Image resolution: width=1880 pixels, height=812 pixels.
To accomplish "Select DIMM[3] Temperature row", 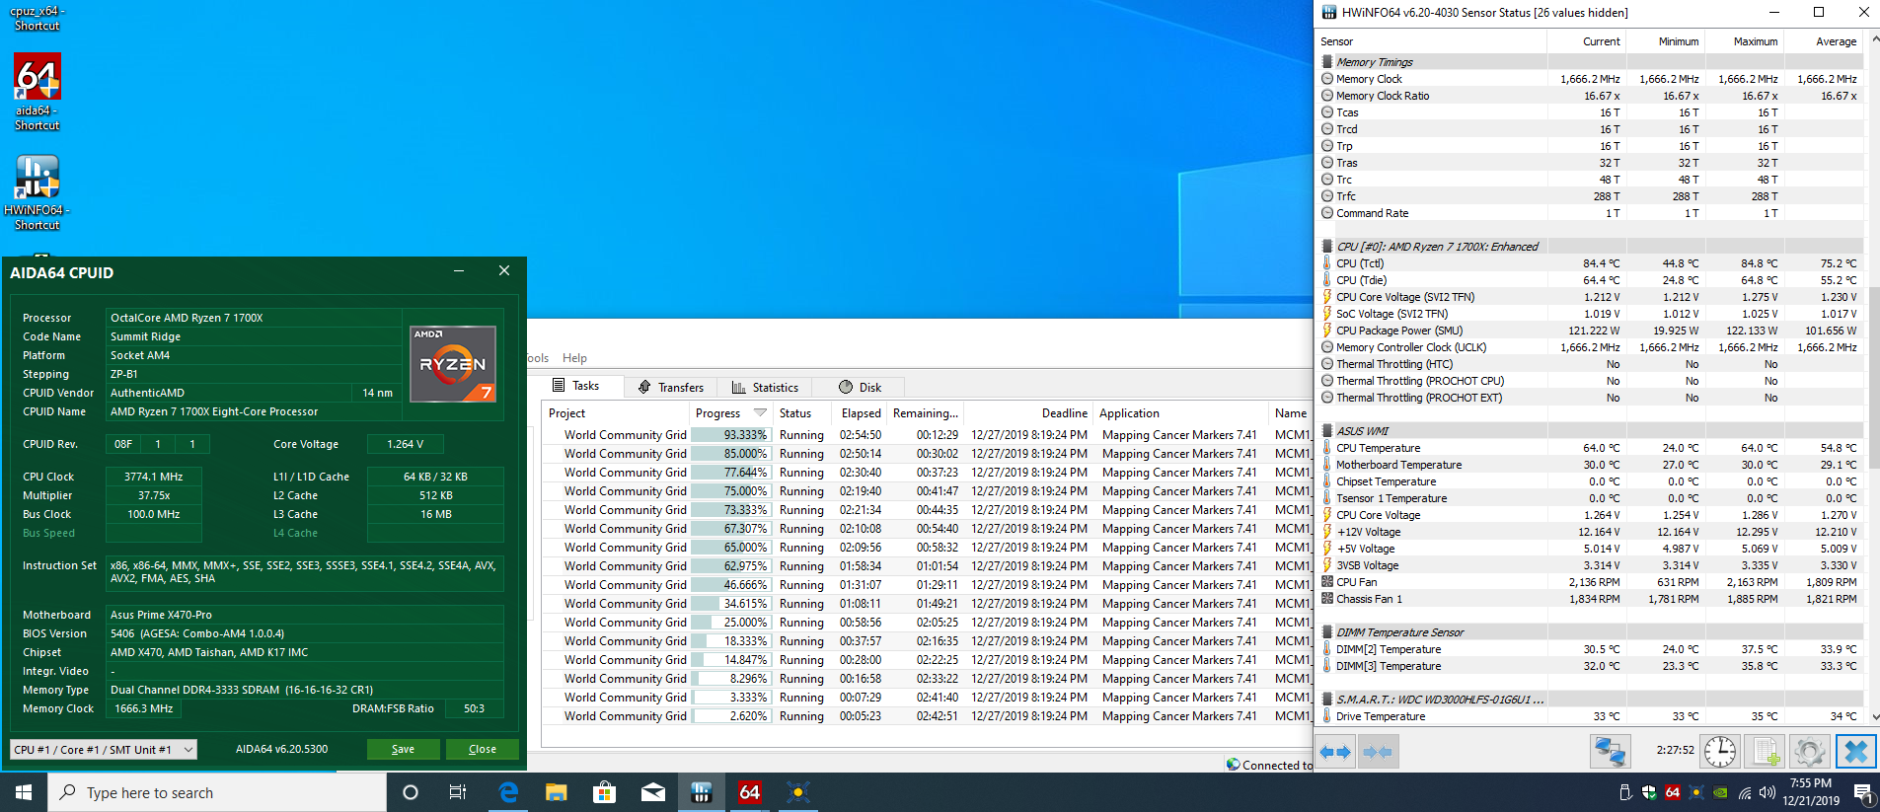I will coord(1591,666).
